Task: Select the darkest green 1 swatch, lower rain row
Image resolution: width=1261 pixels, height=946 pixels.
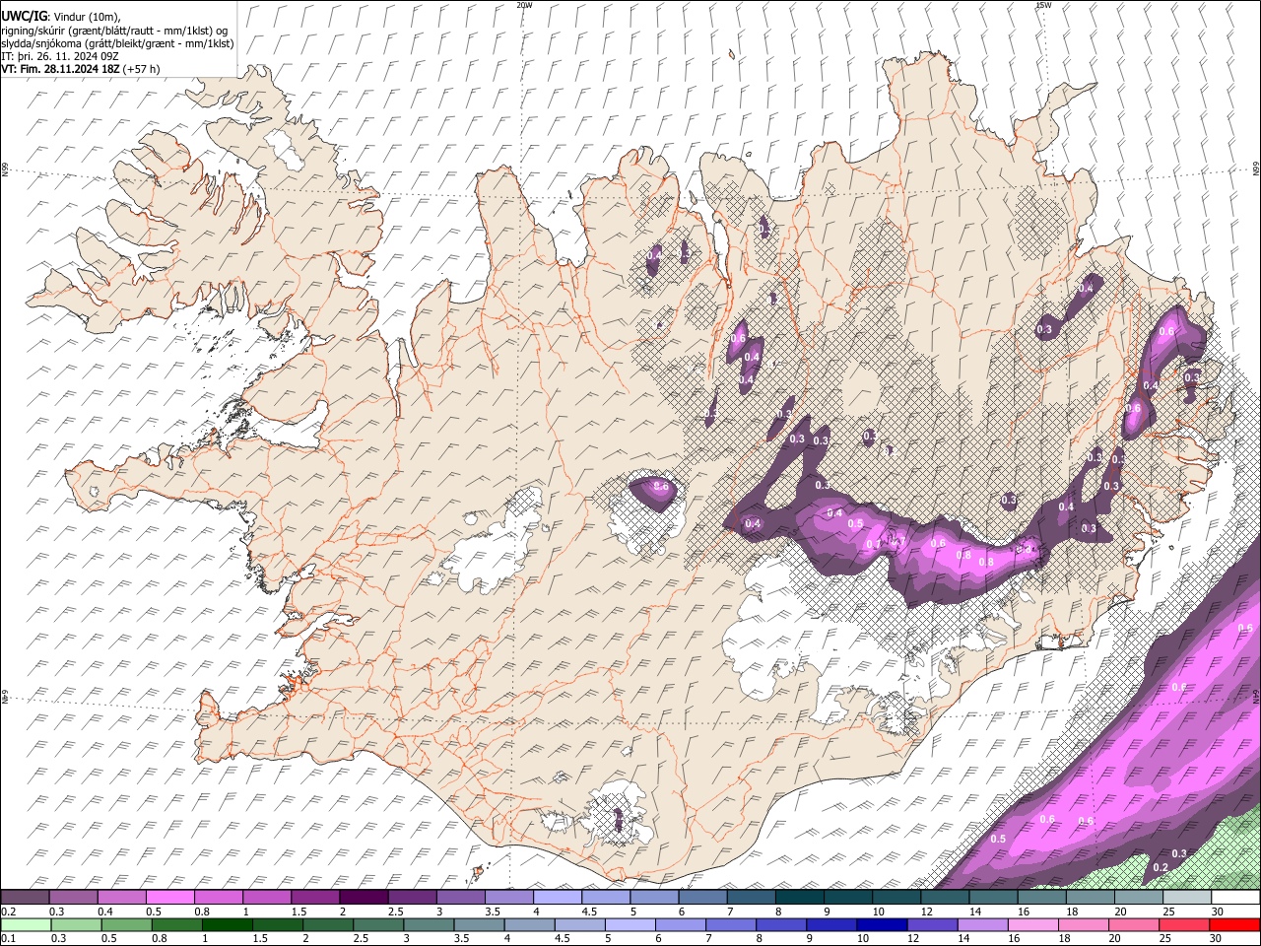Action: (228, 924)
